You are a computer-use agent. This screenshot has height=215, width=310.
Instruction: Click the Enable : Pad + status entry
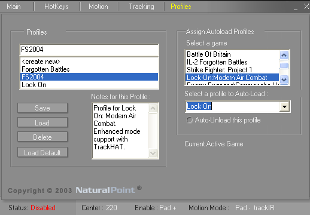click(x=156, y=208)
